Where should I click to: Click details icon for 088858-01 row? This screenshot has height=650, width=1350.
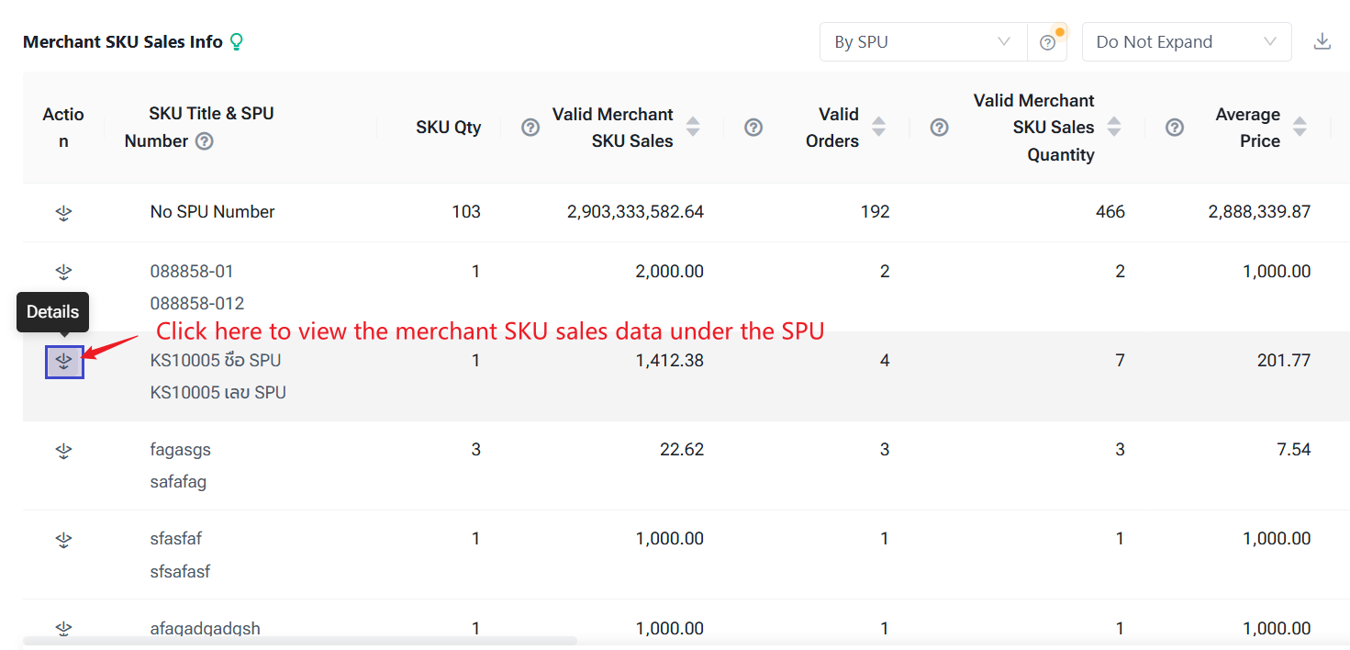[x=63, y=272]
